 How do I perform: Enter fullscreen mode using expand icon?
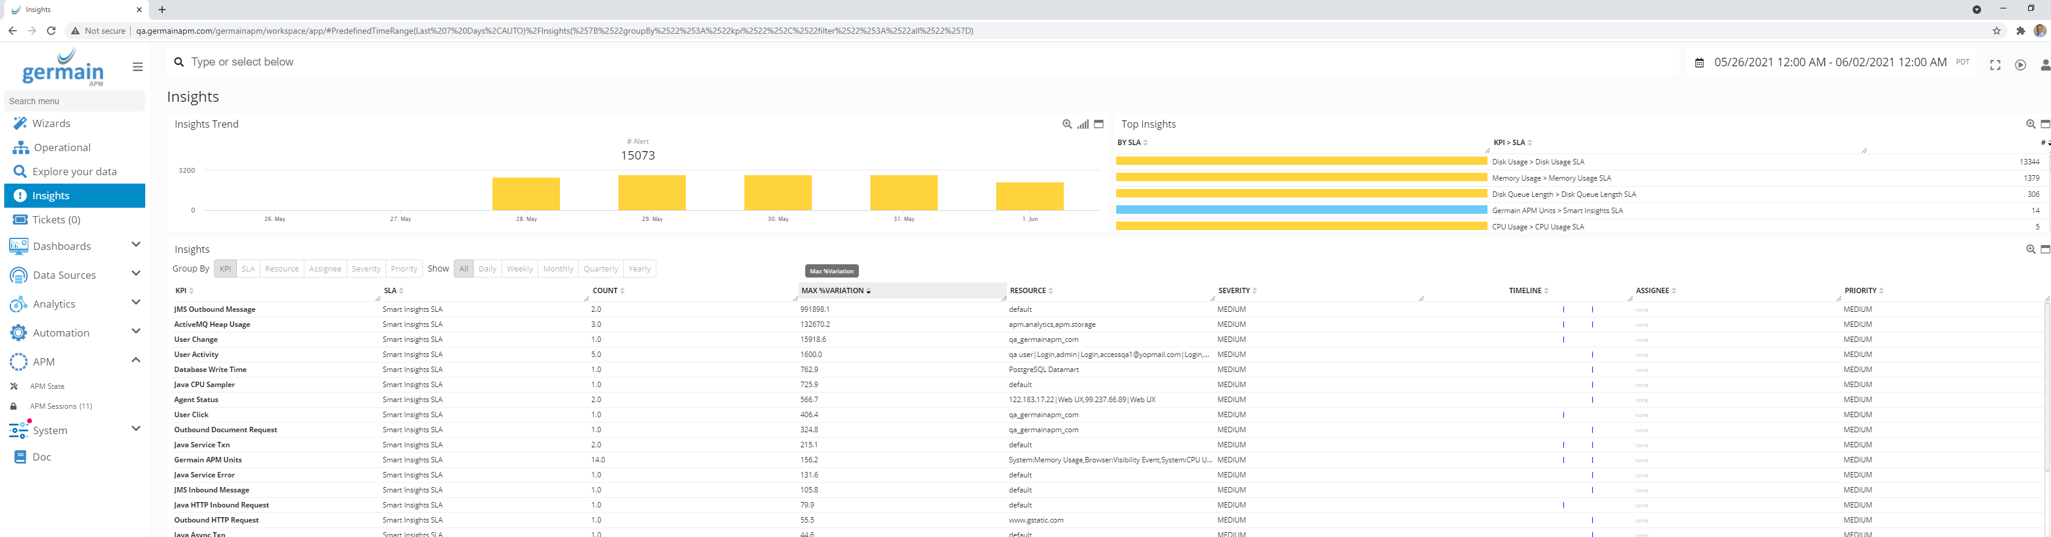pyautogui.click(x=1994, y=65)
